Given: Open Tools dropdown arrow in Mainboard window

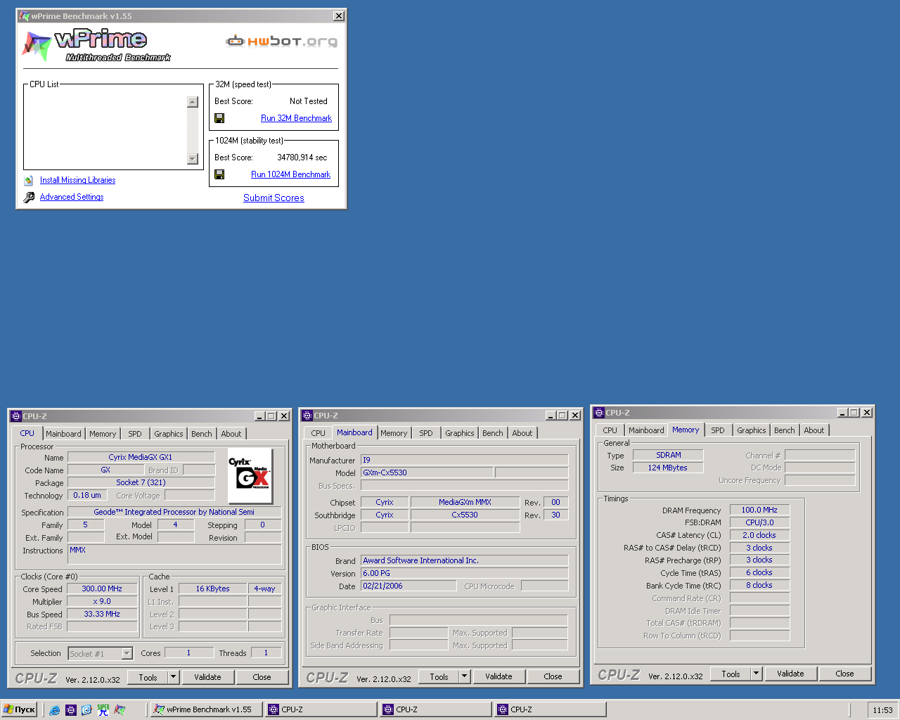Looking at the screenshot, I should click(464, 676).
